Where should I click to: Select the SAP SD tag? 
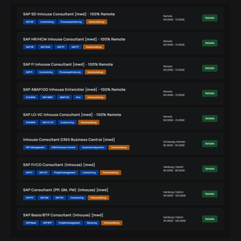[29, 22]
